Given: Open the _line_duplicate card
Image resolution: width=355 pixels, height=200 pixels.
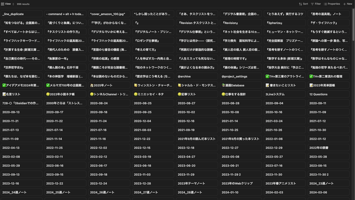Looking at the screenshot, I should point(21,14).
